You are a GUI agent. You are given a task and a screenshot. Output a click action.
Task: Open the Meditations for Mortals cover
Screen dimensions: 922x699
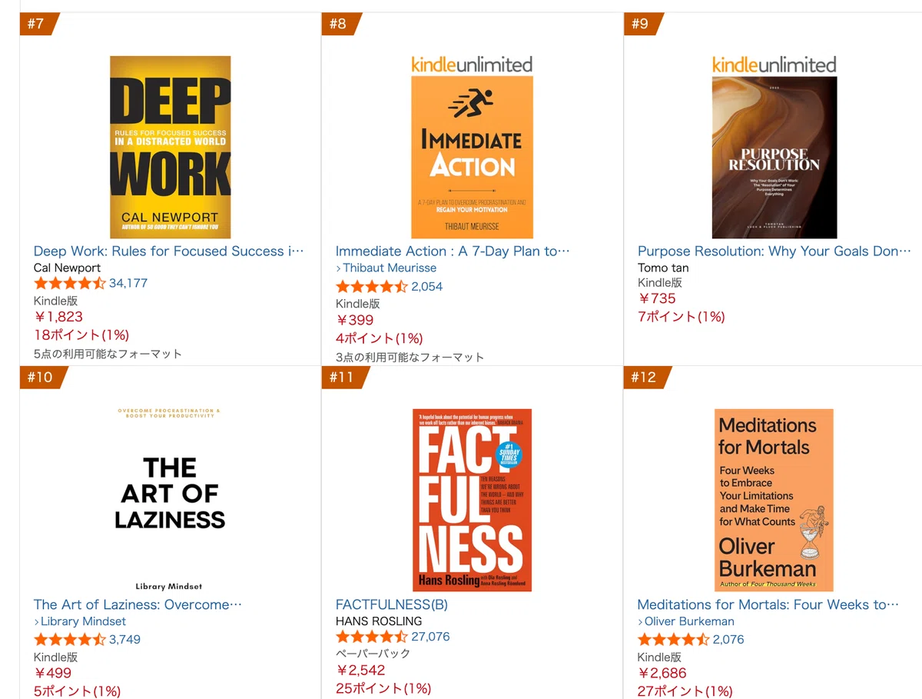(x=774, y=500)
